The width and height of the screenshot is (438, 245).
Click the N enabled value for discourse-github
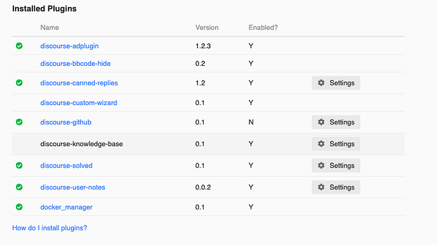click(x=251, y=122)
